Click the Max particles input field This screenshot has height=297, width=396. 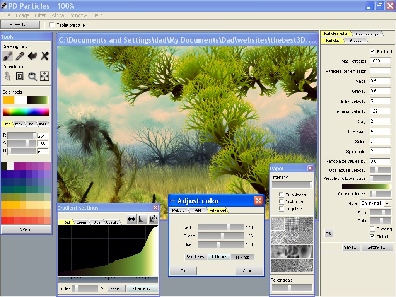pyautogui.click(x=380, y=61)
